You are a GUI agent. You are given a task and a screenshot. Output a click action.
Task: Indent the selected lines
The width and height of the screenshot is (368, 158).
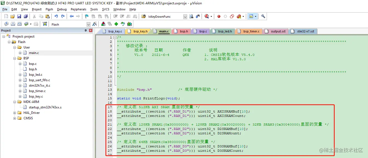pyautogui.click(x=115, y=16)
